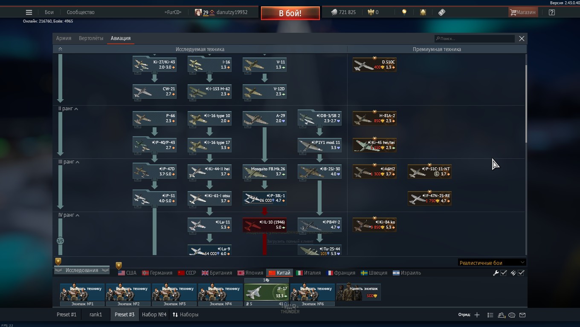The image size is (580, 327).
Task: Select the premium D.510C aircraft
Action: 374,65
